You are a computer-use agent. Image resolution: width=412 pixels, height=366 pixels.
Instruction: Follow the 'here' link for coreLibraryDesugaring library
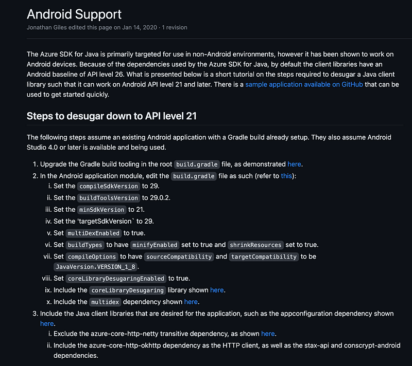click(x=217, y=290)
